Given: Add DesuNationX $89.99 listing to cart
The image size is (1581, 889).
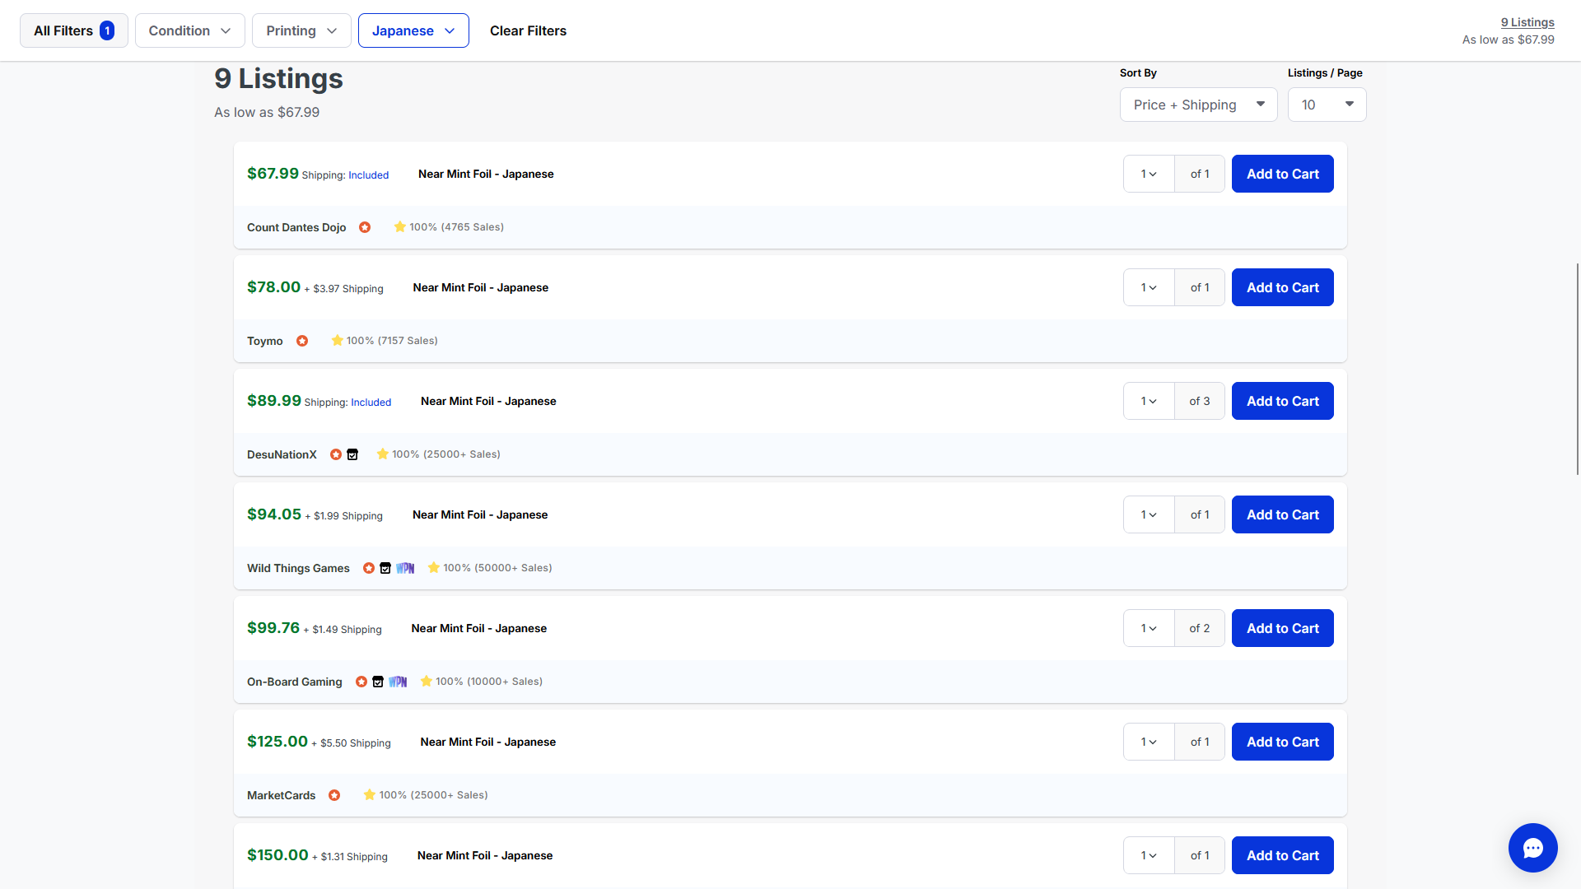Looking at the screenshot, I should [x=1282, y=401].
